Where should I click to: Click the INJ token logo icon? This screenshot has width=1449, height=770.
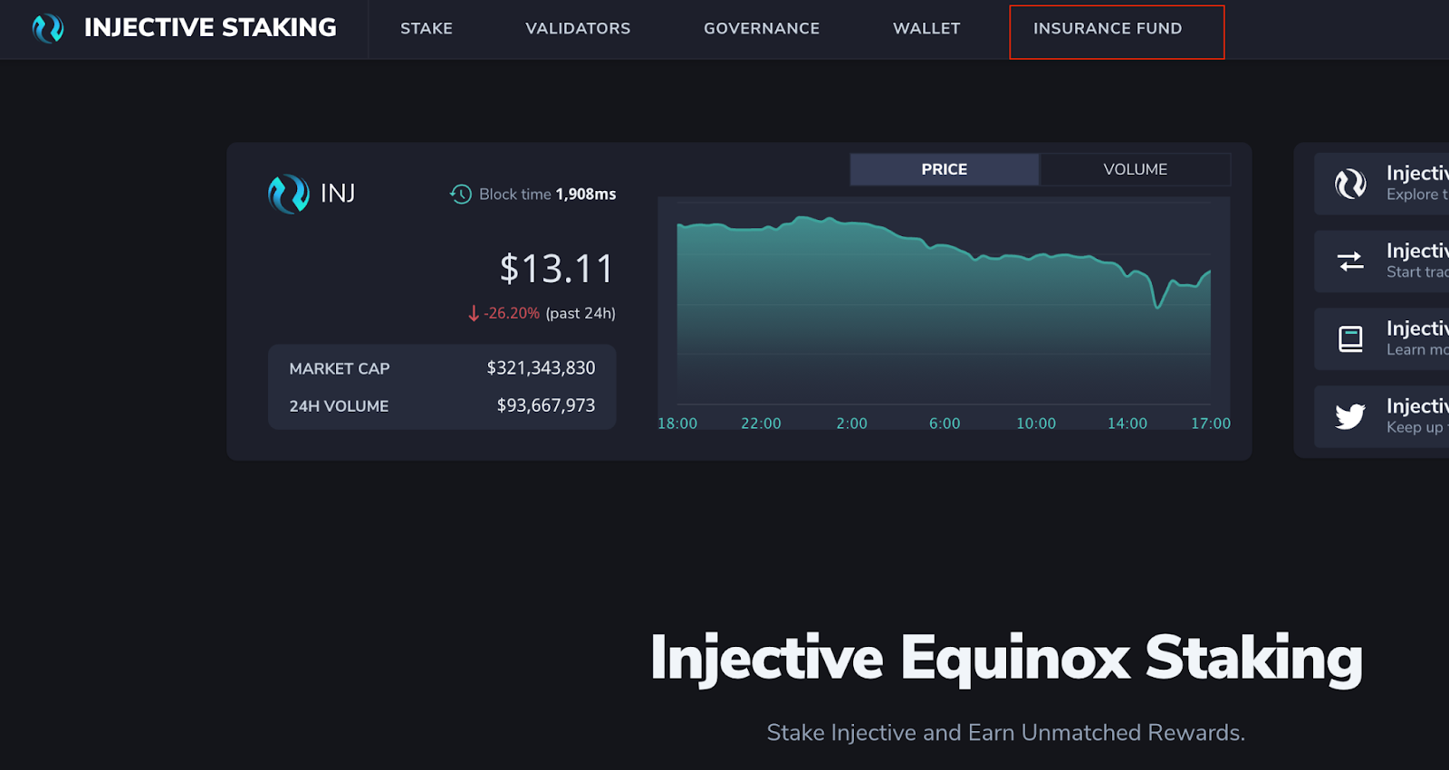289,194
